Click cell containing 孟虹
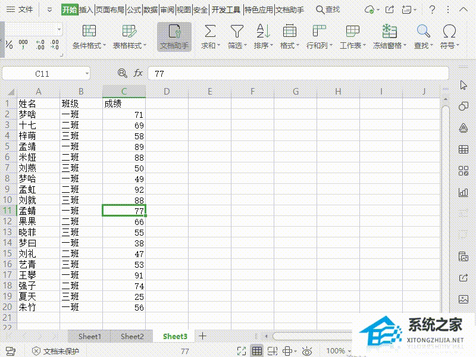Image resolution: width=476 pixels, height=357 pixels. 38,189
